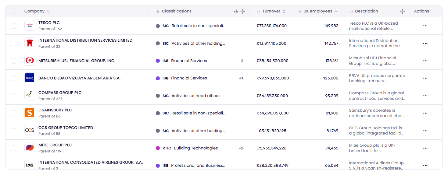
Task: Sort by the Turnover column header
Action: (x=274, y=11)
